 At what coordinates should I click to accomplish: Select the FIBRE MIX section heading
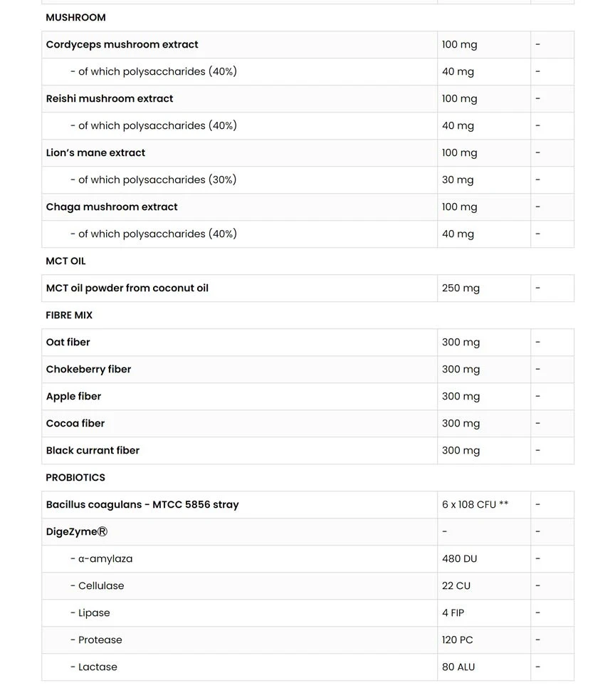click(x=69, y=315)
